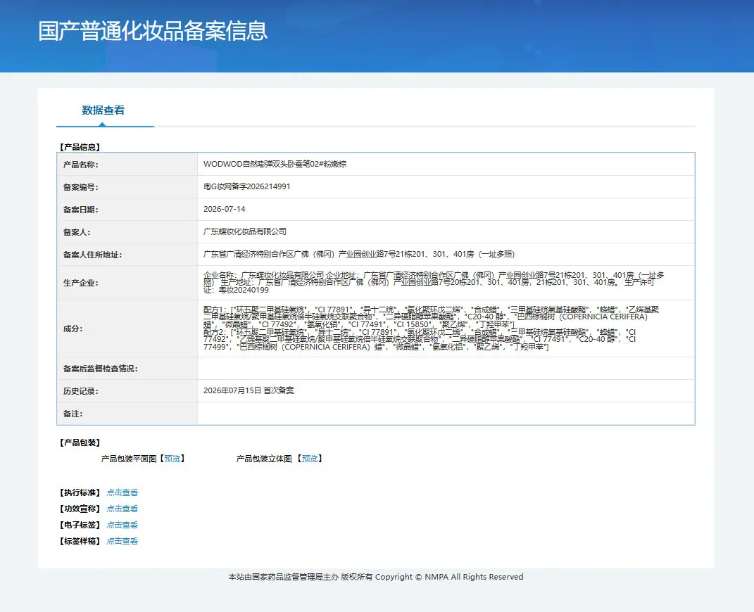Open 点击查看 link for 标签样稿

(x=122, y=541)
